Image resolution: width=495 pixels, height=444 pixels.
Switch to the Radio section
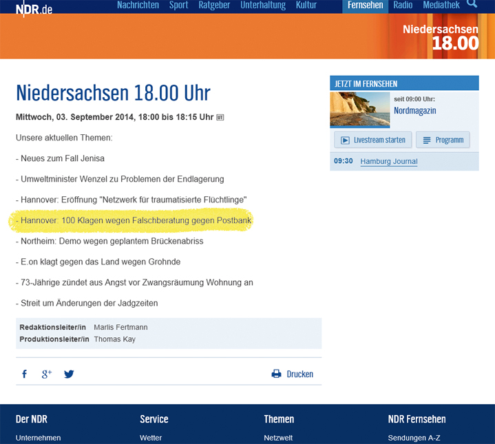point(403,5)
